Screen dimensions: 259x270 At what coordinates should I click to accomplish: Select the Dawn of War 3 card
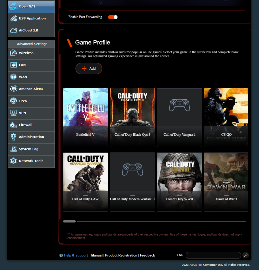tap(226, 182)
